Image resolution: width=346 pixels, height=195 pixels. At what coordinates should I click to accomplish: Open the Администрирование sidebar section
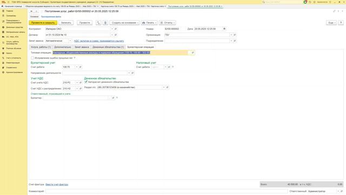(x=15, y=73)
